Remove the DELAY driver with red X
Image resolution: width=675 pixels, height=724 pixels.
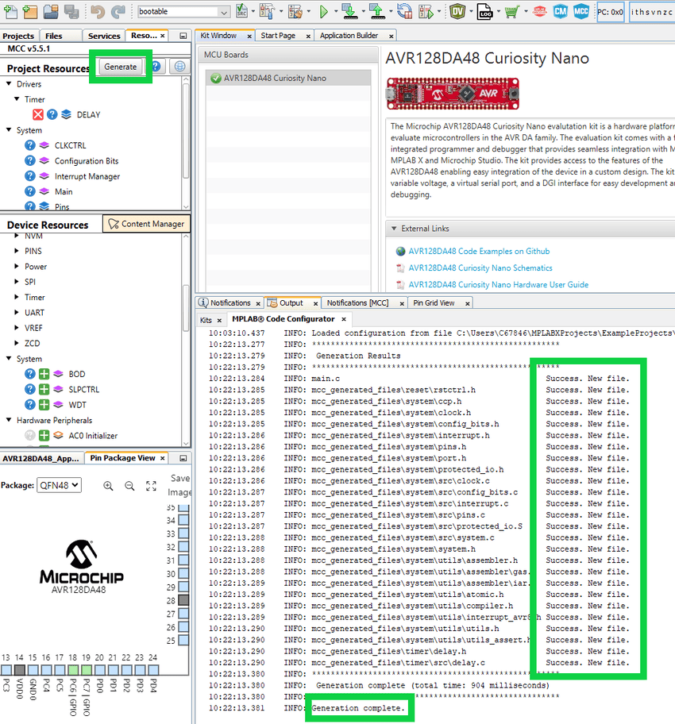click(x=37, y=115)
